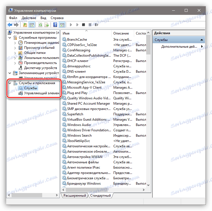The image size is (212, 211).
Task: Click the Просмотр событий icon
Action: (x=21, y=48)
